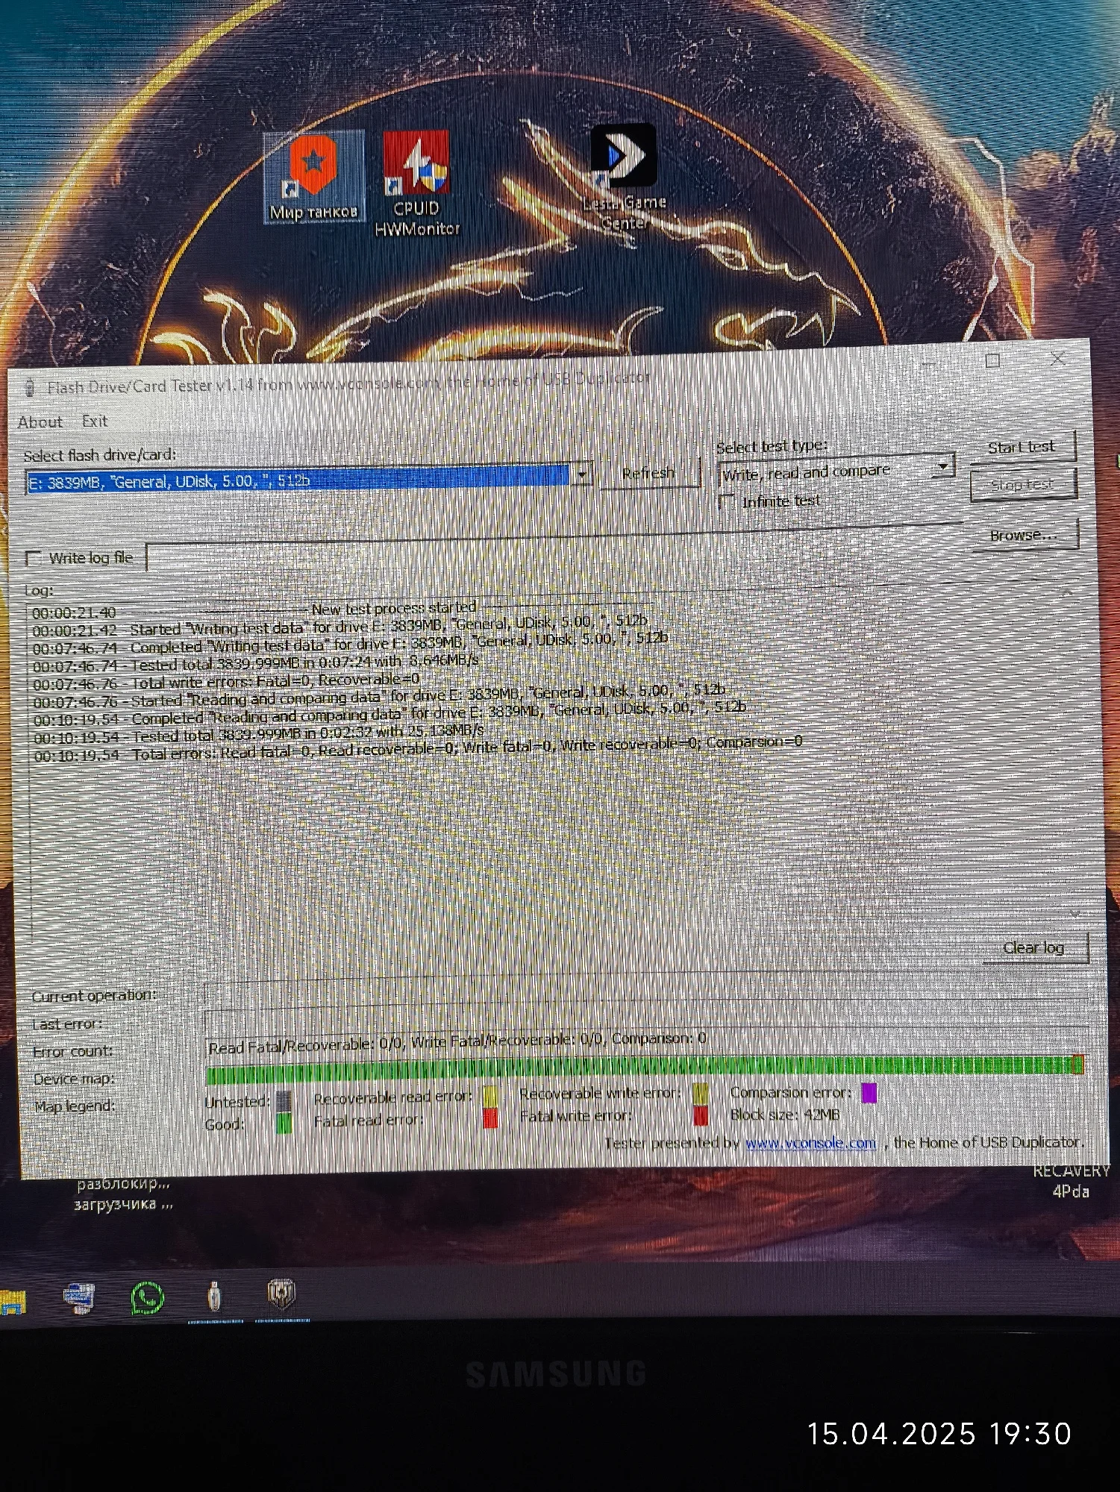Screen dimensions: 1120x1492
Task: Select log line 'Completed Reading and comparing data'
Action: click(390, 714)
